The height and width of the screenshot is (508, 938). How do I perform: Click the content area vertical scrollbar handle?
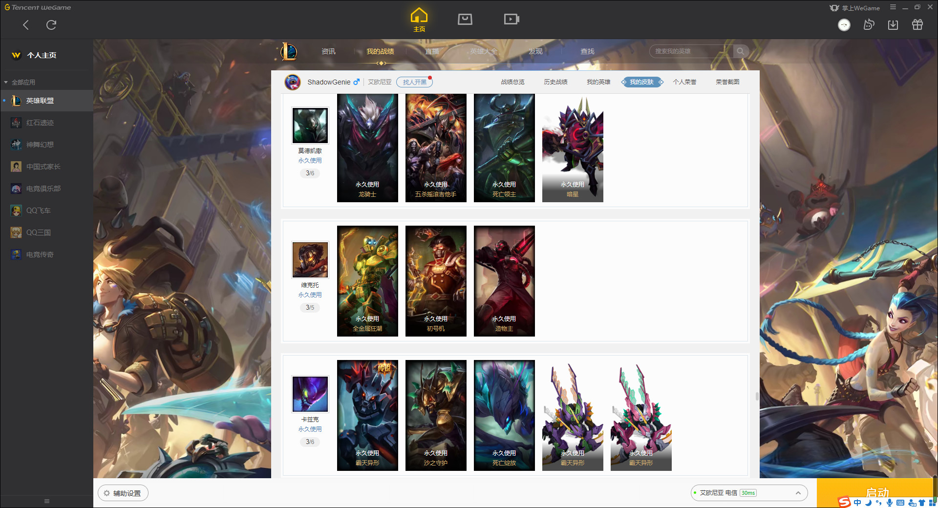point(757,396)
